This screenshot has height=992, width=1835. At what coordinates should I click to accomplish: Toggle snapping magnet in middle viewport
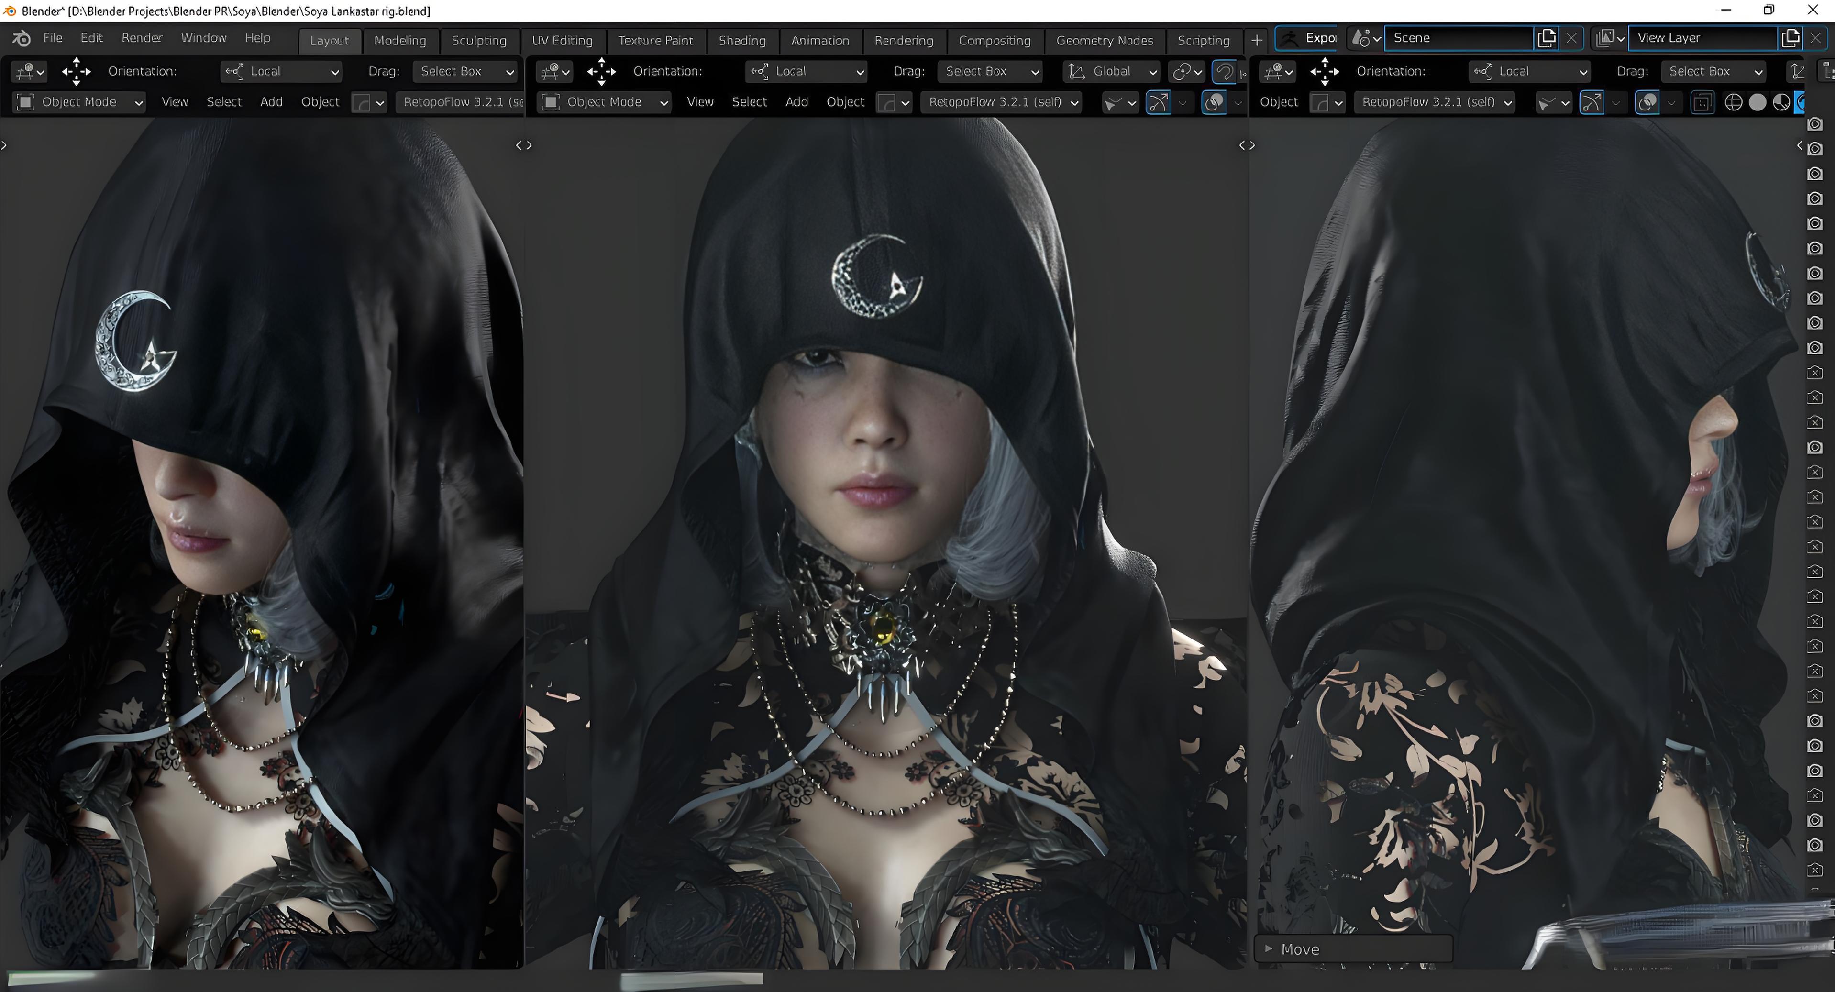[x=1224, y=71]
